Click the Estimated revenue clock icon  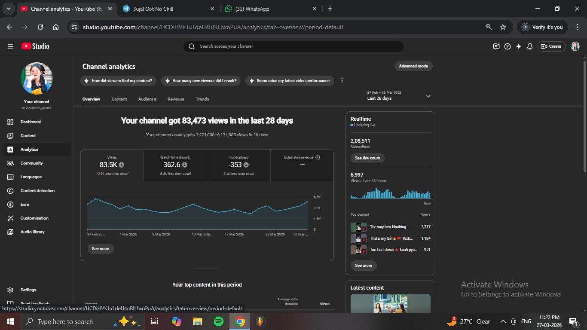[318, 157]
